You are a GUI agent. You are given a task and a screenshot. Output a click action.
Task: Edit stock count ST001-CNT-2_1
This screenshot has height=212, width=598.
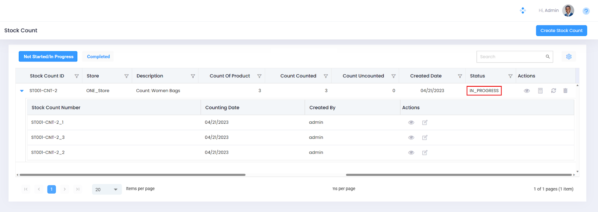(x=425, y=123)
